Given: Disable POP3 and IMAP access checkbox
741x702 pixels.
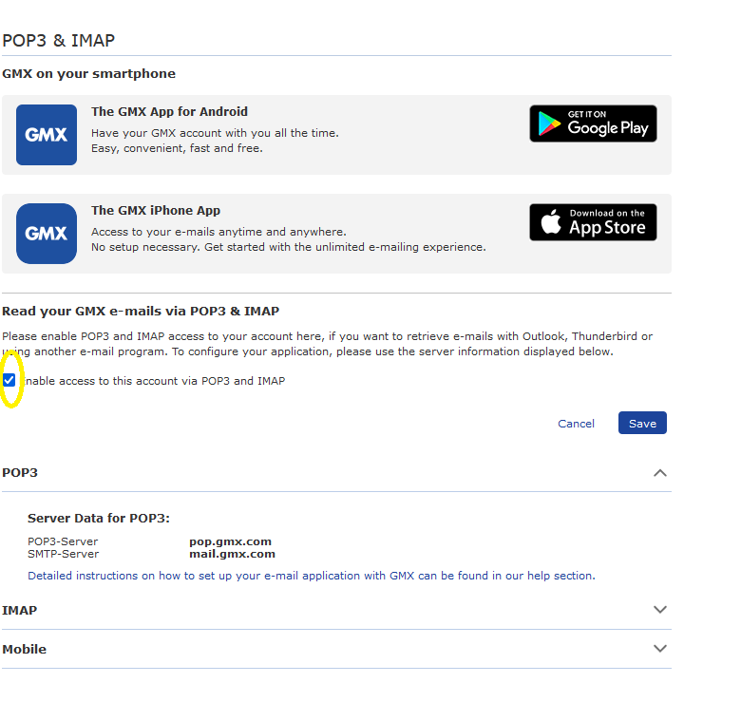Looking at the screenshot, I should coord(9,380).
